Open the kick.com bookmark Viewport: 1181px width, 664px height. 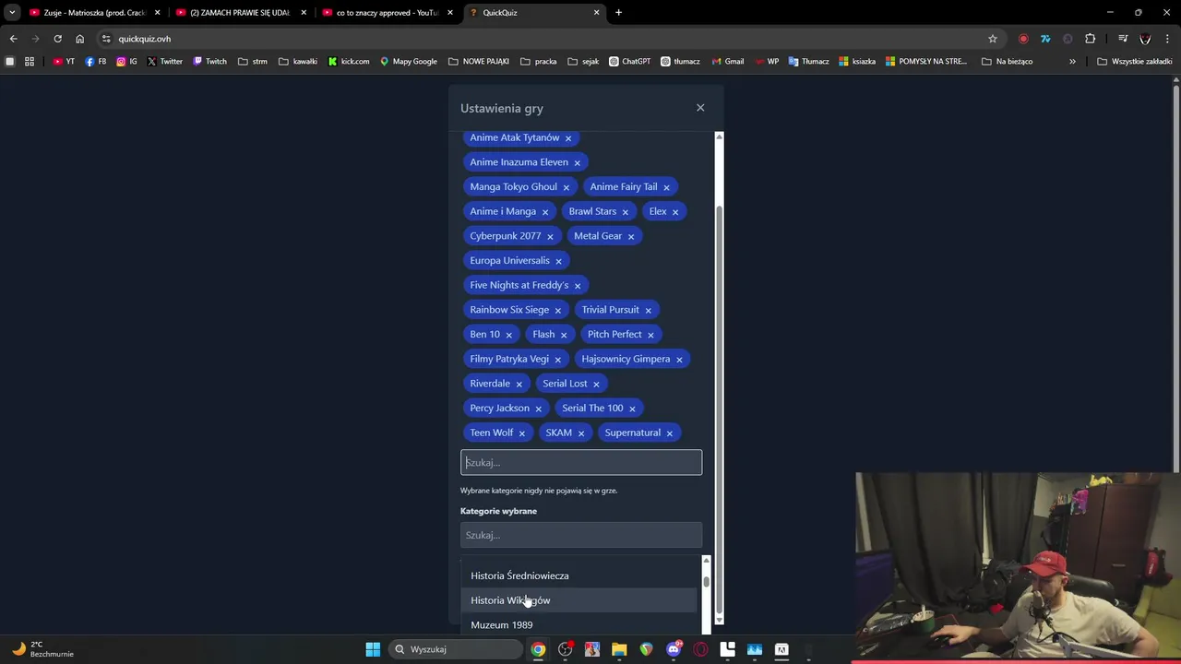(x=349, y=62)
